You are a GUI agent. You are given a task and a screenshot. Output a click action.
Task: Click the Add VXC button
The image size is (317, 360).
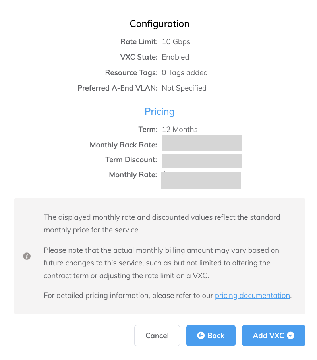pos(273,335)
